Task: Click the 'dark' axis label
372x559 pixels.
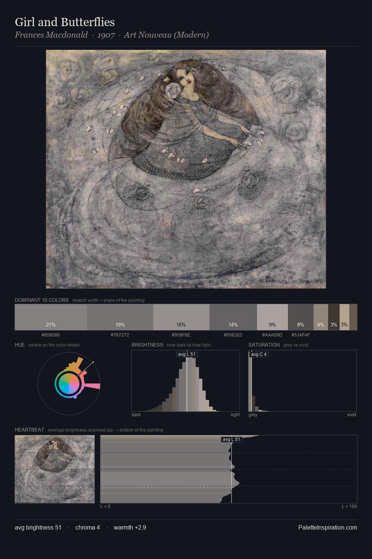Action: pyautogui.click(x=136, y=415)
